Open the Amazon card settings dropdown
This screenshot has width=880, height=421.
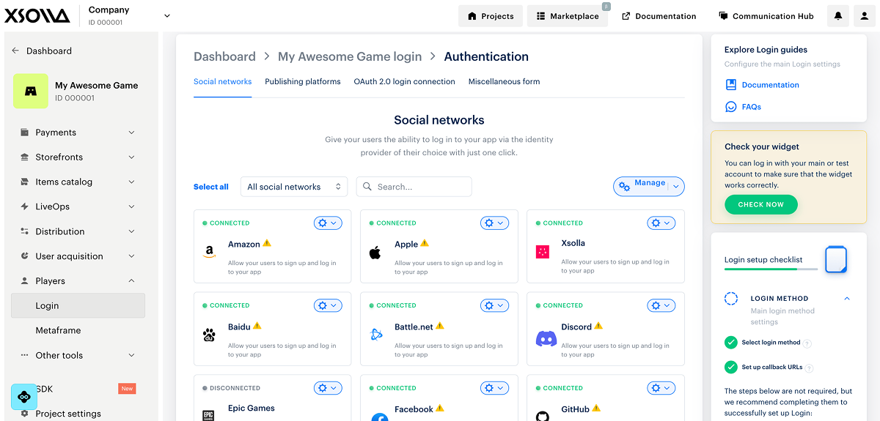[x=328, y=223]
